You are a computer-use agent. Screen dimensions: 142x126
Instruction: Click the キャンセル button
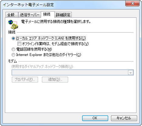point(124,118)
